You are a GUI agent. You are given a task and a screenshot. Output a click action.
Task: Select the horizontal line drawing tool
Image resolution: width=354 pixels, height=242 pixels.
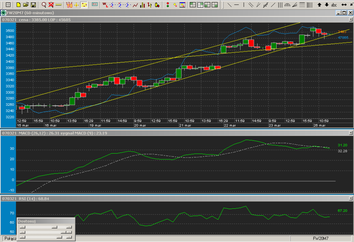[x=236, y=5]
